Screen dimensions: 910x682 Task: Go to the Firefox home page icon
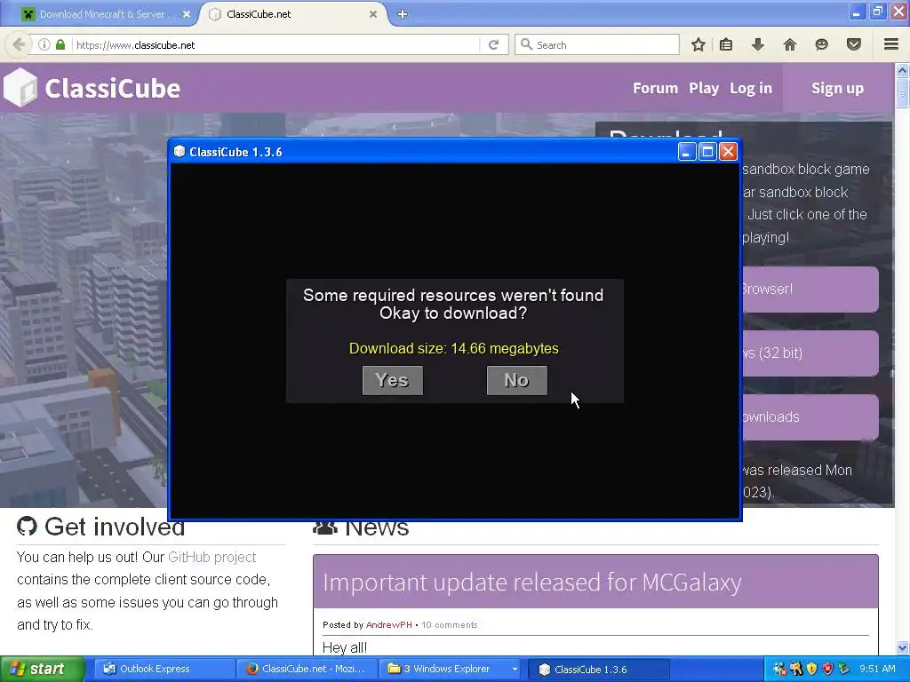click(x=790, y=44)
